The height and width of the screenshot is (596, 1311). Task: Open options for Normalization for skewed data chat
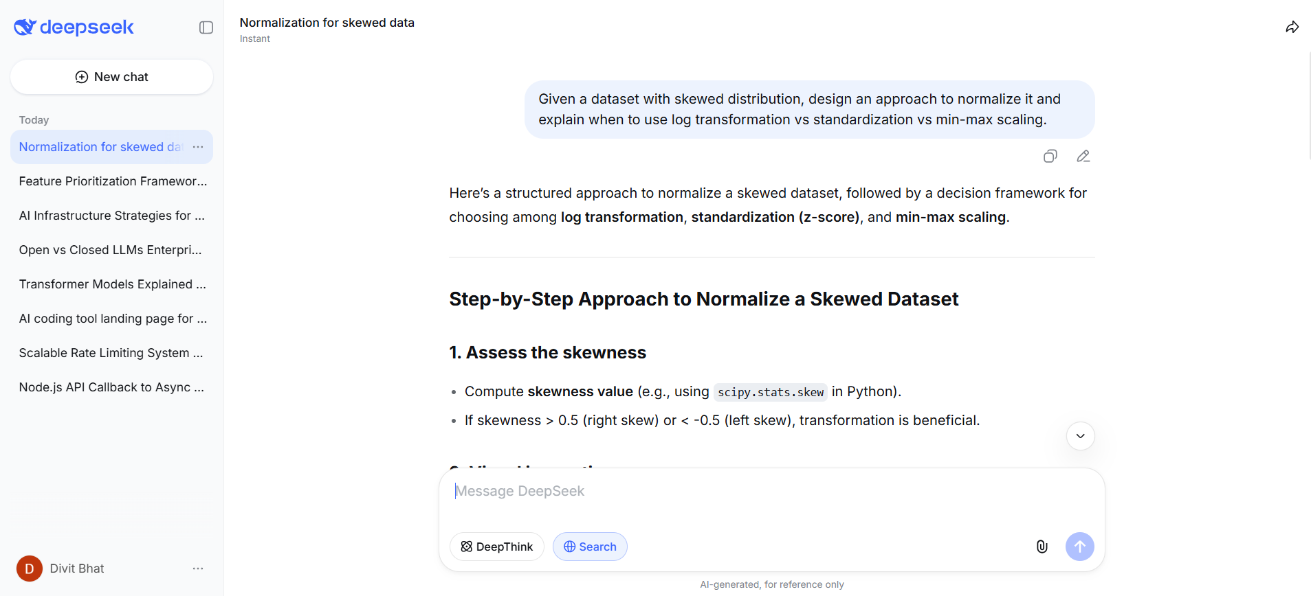click(x=198, y=146)
